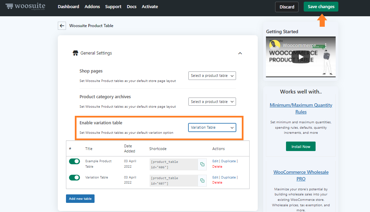Go back using the left arrow icon
This screenshot has width=370, height=212.
[x=62, y=26]
